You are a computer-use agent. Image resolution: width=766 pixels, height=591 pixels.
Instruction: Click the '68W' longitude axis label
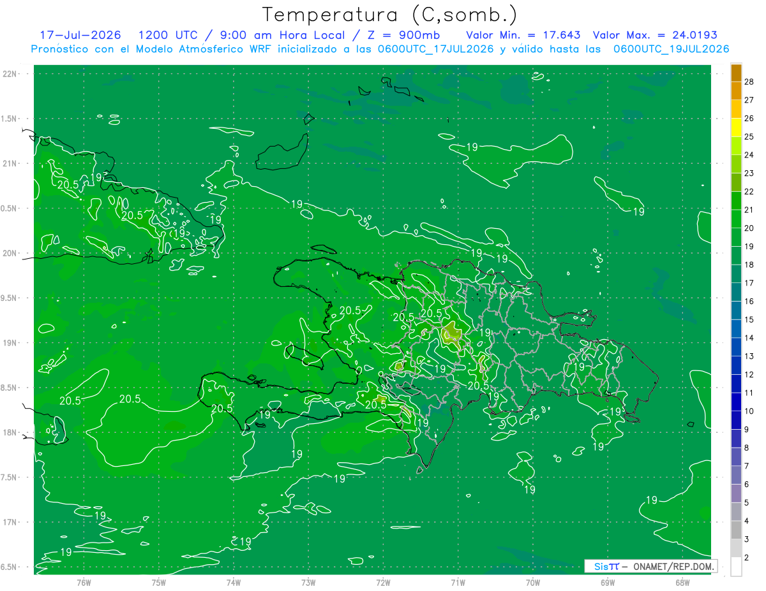click(682, 582)
